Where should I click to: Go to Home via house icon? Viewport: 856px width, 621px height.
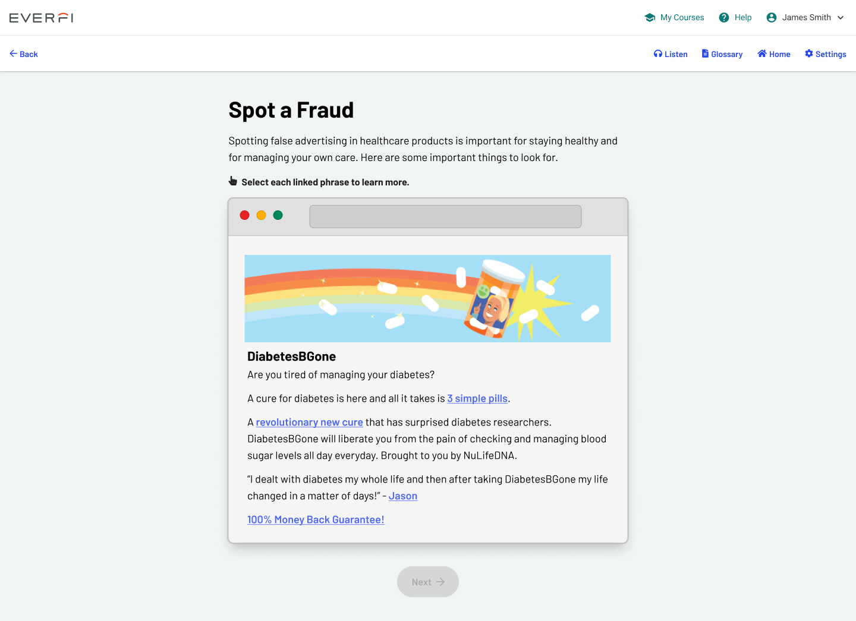click(762, 53)
